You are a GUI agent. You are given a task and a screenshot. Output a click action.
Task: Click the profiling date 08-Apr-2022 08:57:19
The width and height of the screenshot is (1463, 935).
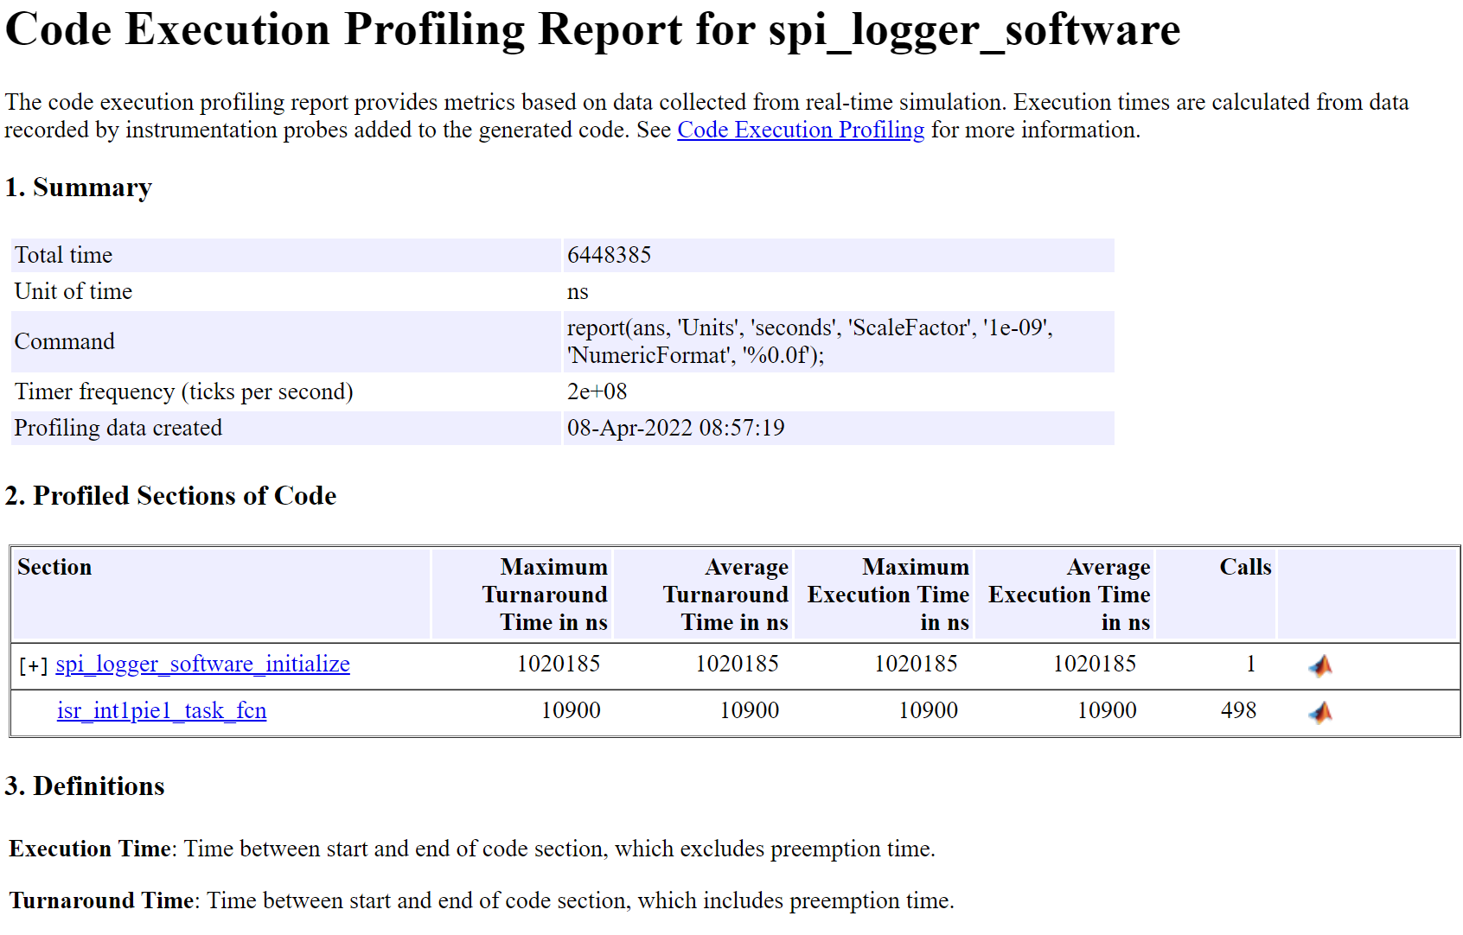point(675,428)
